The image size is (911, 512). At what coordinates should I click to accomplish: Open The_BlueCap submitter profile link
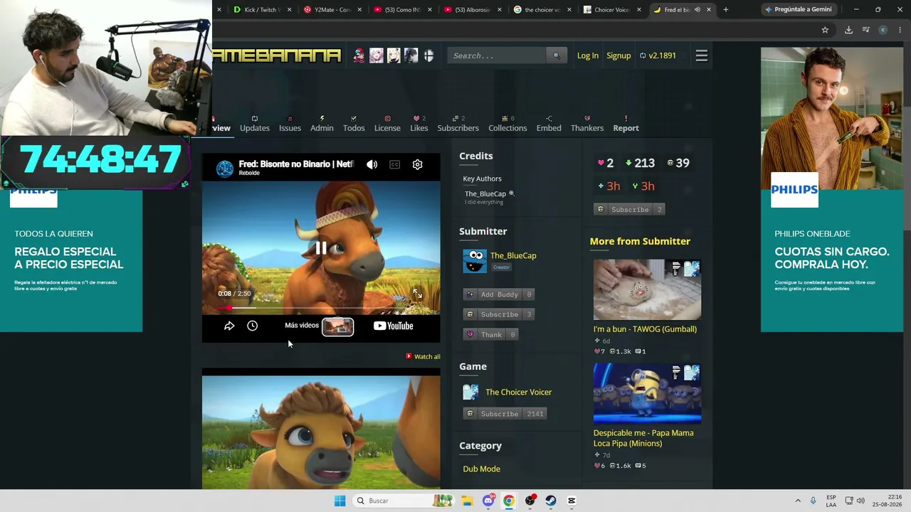[513, 255]
